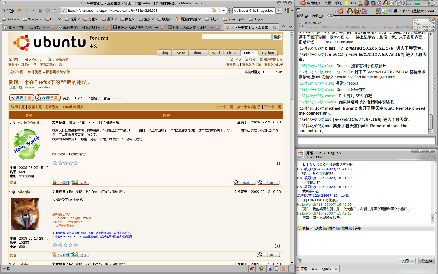Send picture via 图片 in QQ chat
The image size is (438, 274).
[329, 228]
